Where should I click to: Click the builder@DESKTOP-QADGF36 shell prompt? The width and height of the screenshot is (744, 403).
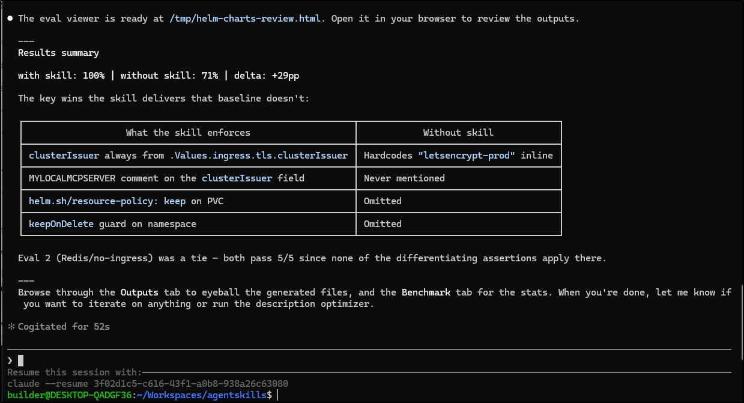[x=69, y=395]
